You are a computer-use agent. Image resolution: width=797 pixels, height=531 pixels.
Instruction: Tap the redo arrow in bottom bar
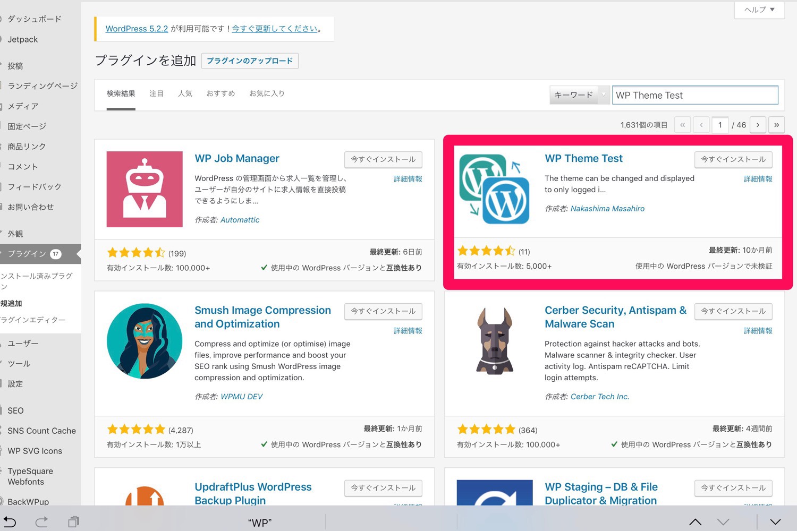pos(41,522)
